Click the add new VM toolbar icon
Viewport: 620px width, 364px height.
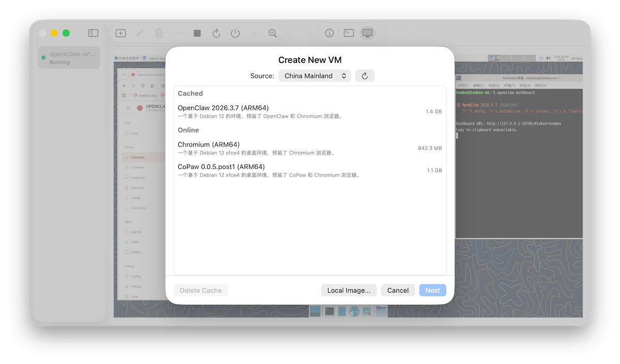point(120,33)
